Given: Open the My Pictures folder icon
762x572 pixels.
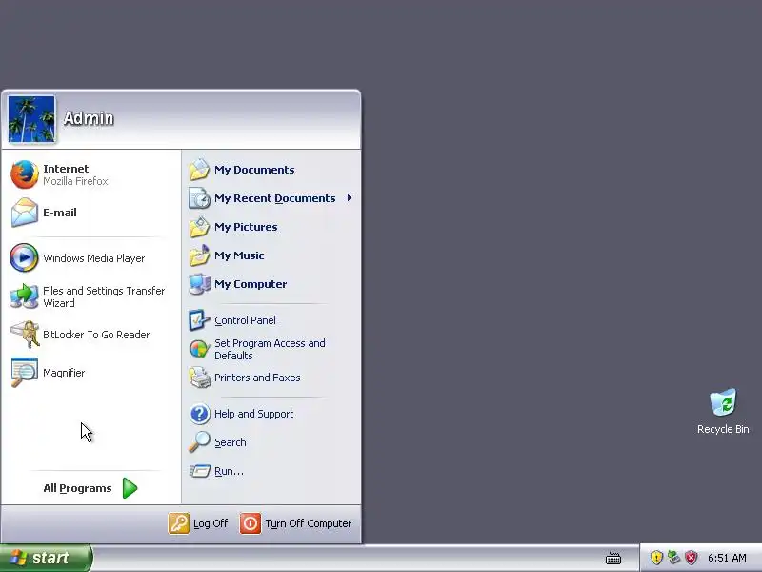Looking at the screenshot, I should coord(199,227).
